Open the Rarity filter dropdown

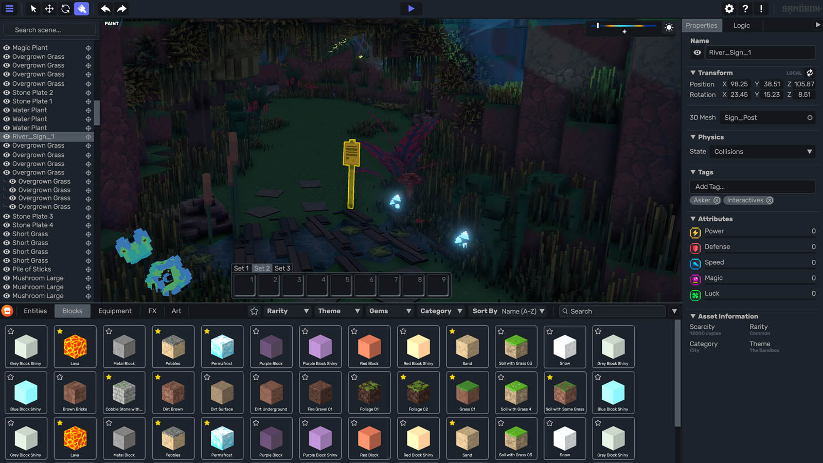point(287,311)
